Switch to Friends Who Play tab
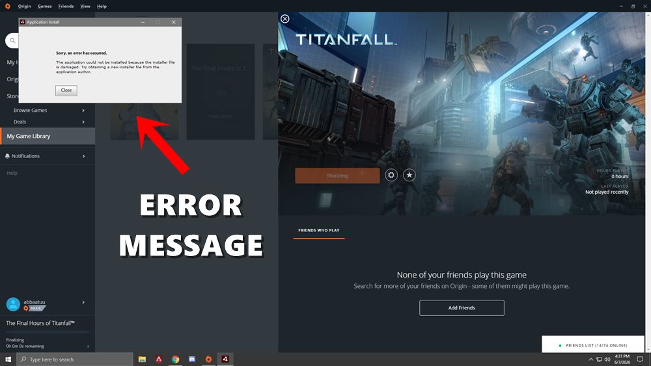The height and width of the screenshot is (366, 651). (319, 230)
